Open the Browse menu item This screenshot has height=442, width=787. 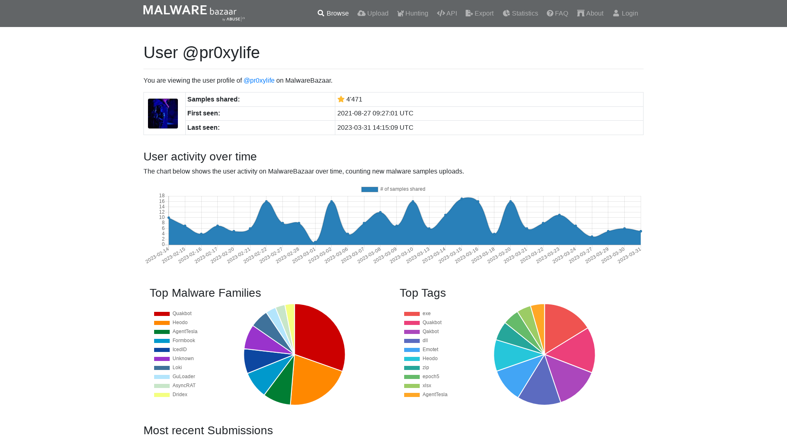(x=333, y=14)
